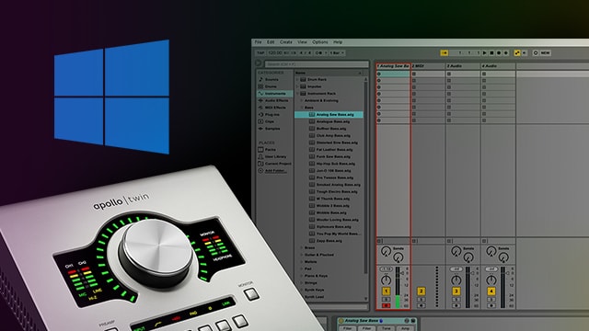Expand the Brass folder in browser
Viewport: 589px width, 331px height.
click(x=301, y=247)
